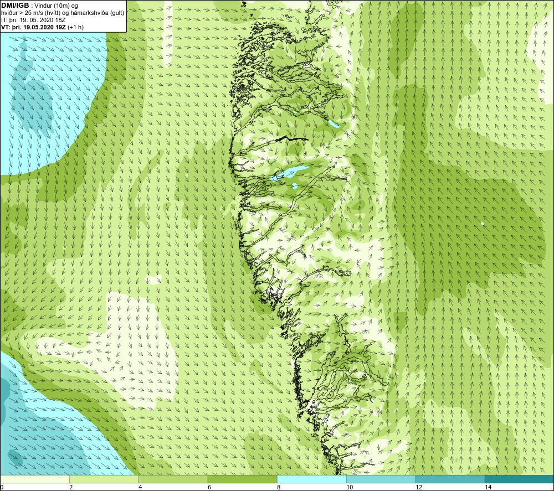Click the 4–6 m/s green swatch

pyautogui.click(x=173, y=479)
